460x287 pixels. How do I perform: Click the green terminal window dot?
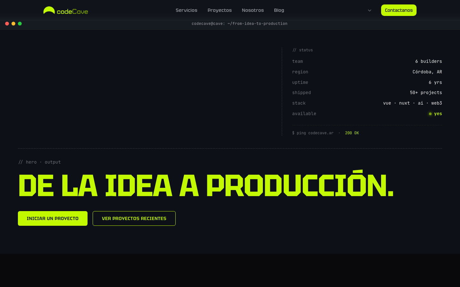click(x=20, y=24)
